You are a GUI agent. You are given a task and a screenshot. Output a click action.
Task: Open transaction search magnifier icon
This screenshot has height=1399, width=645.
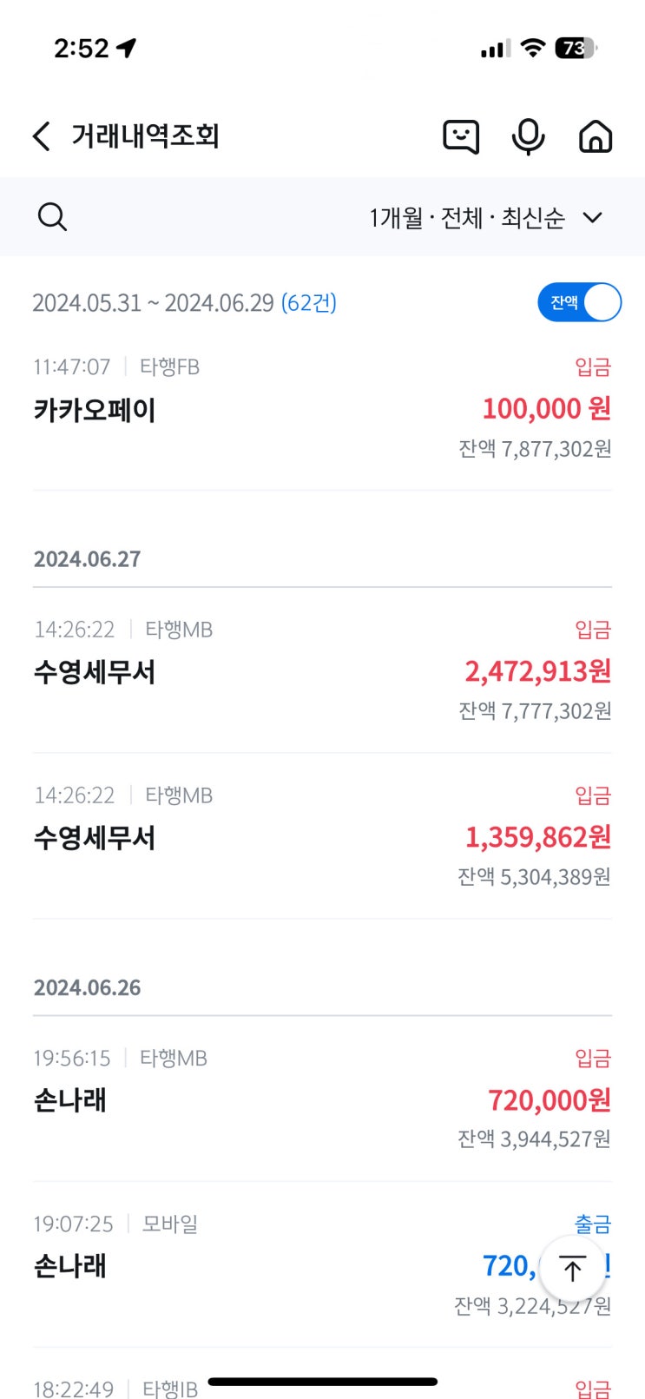point(52,217)
